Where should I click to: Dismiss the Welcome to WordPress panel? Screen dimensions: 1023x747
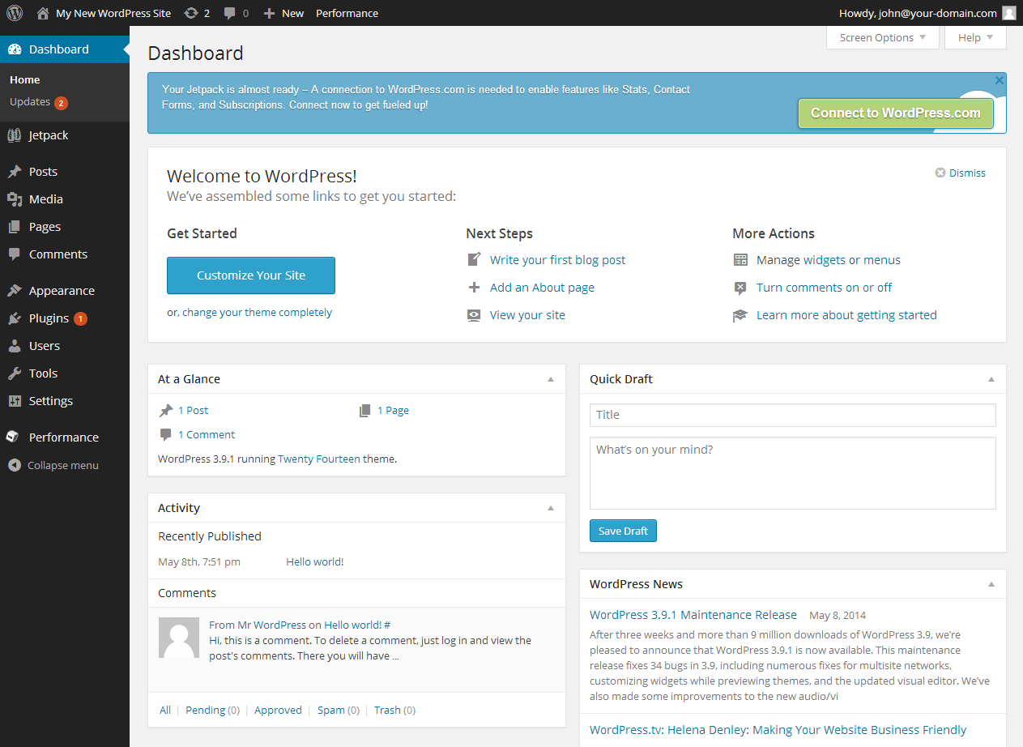(961, 173)
